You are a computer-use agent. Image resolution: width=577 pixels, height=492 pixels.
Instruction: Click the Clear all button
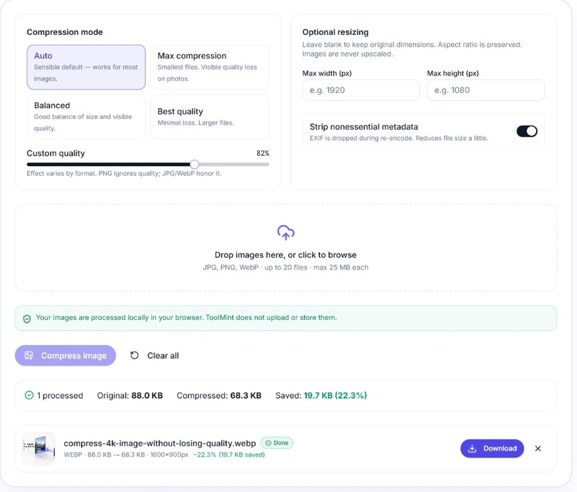click(x=154, y=355)
